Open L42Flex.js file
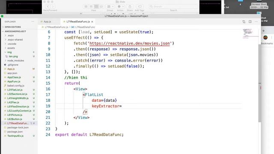The height and width of the screenshot is (154, 274). point(13,103)
